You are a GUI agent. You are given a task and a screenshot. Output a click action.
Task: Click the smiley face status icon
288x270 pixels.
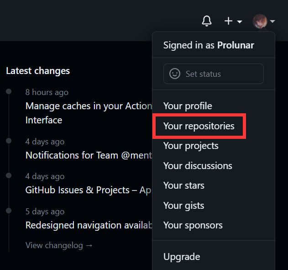pos(174,74)
